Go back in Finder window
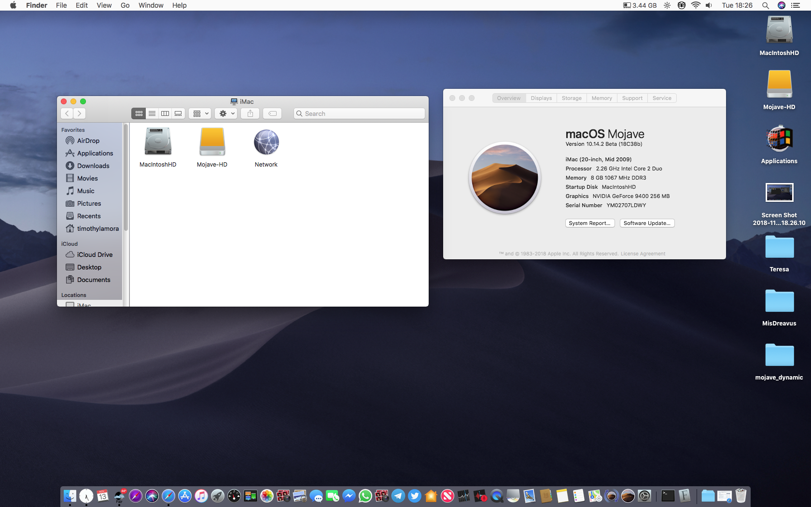The height and width of the screenshot is (507, 811). pyautogui.click(x=67, y=113)
